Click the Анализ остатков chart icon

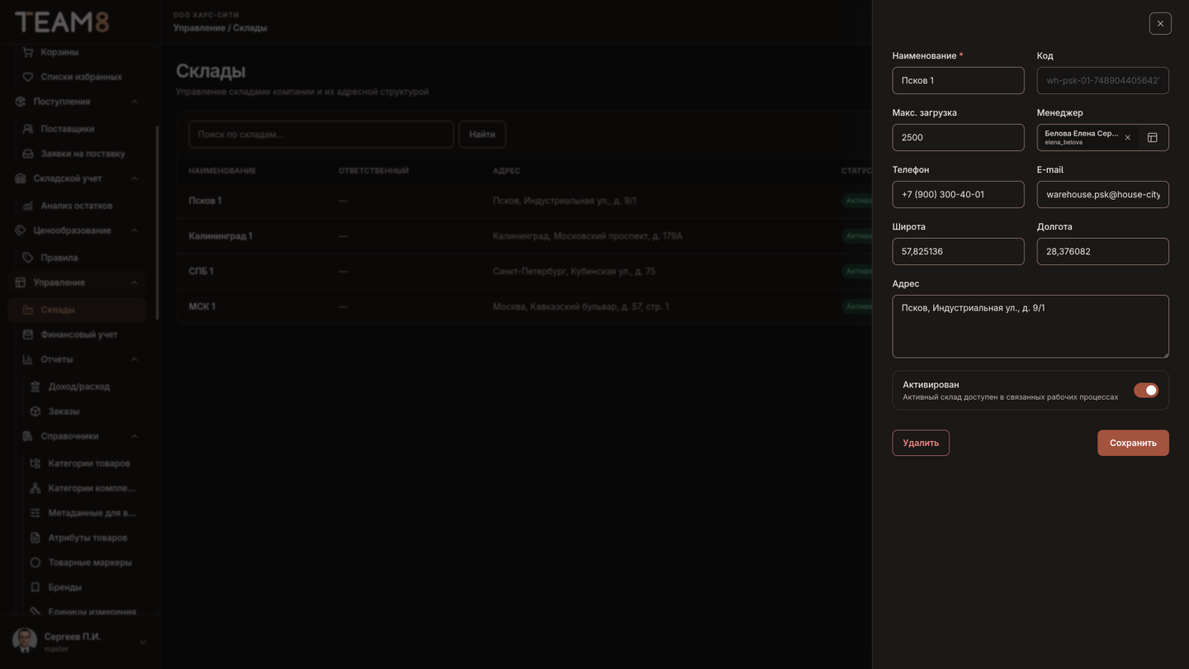[28, 206]
